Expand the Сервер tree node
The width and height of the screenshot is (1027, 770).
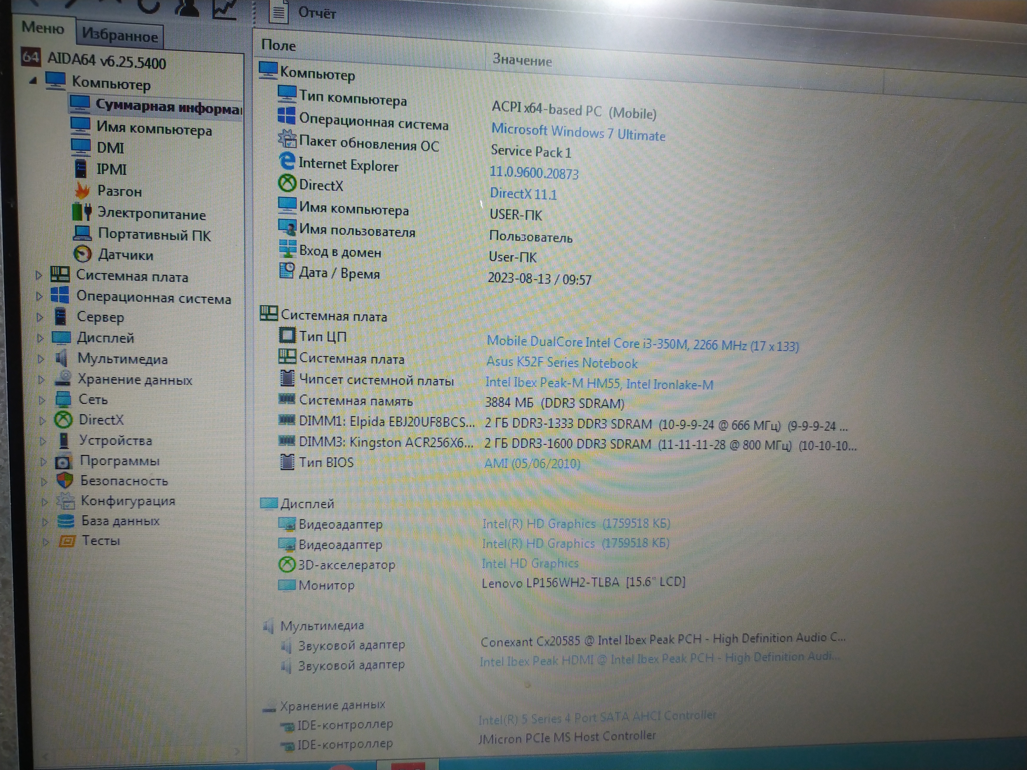point(40,318)
